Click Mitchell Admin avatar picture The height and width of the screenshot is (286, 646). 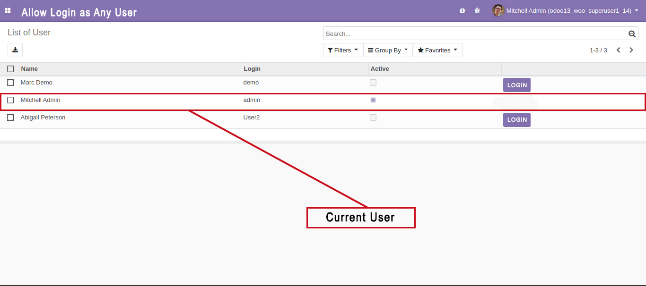click(498, 10)
